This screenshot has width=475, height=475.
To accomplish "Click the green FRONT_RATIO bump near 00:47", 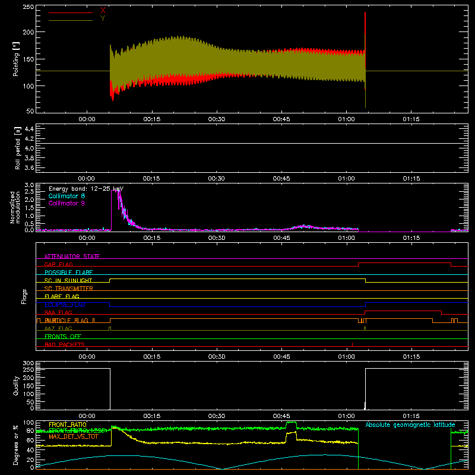I will [292, 422].
